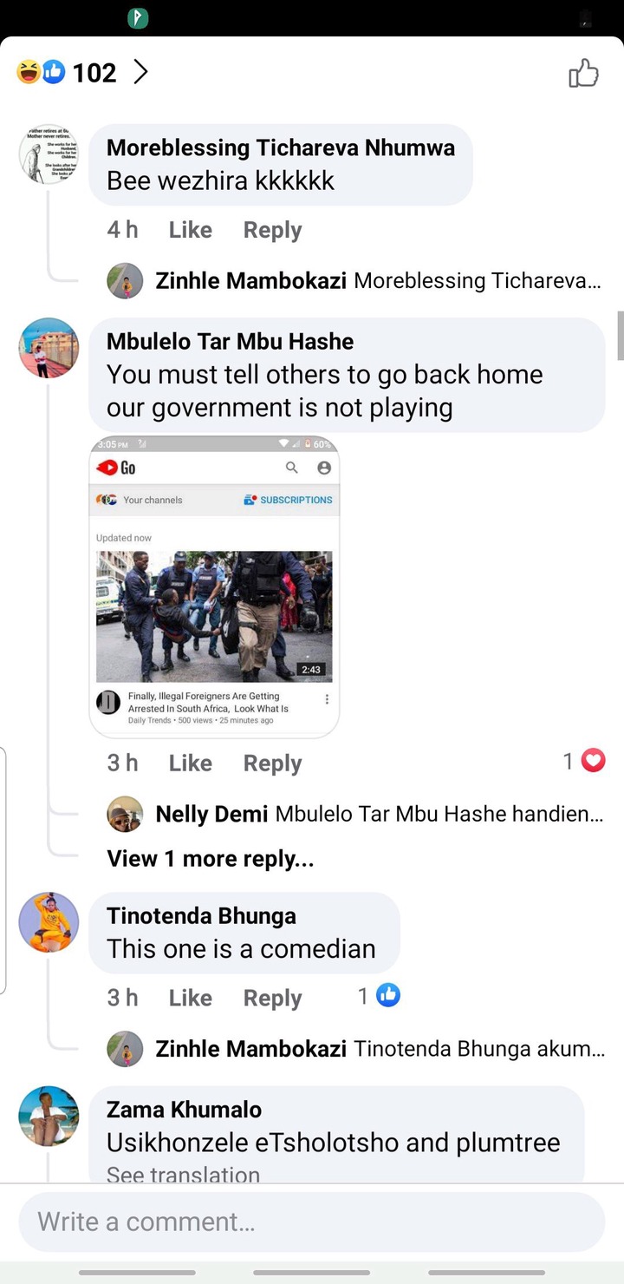
Task: Tap the heart reaction on Mbulelo's comment
Action: 593,761
